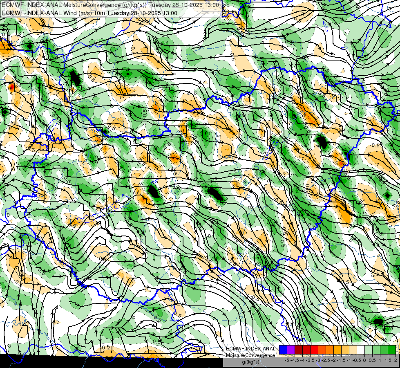Image resolution: width=400 pixels, height=368 pixels.
Task: Pick the bright red swatch from -3.5 to -3
Action: pos(314,350)
